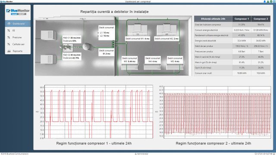This screenshot has width=276, height=155.
Task: Click the Dashboard home icon in sidebar
Action: 9,24
